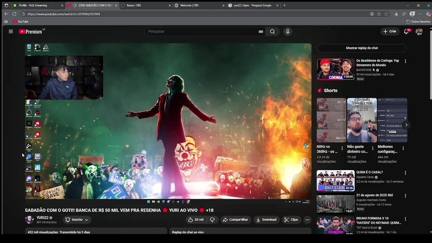Open Melhores configuraç... short thumbnail
This screenshot has width=432, height=243.
pos(393,120)
